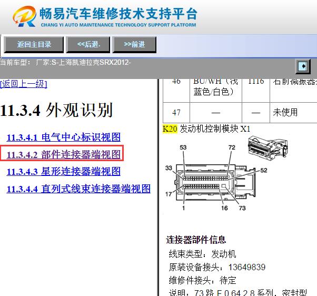Click the Chang Yi platform logo icon
Screen dimensions: 317x296
25,16
